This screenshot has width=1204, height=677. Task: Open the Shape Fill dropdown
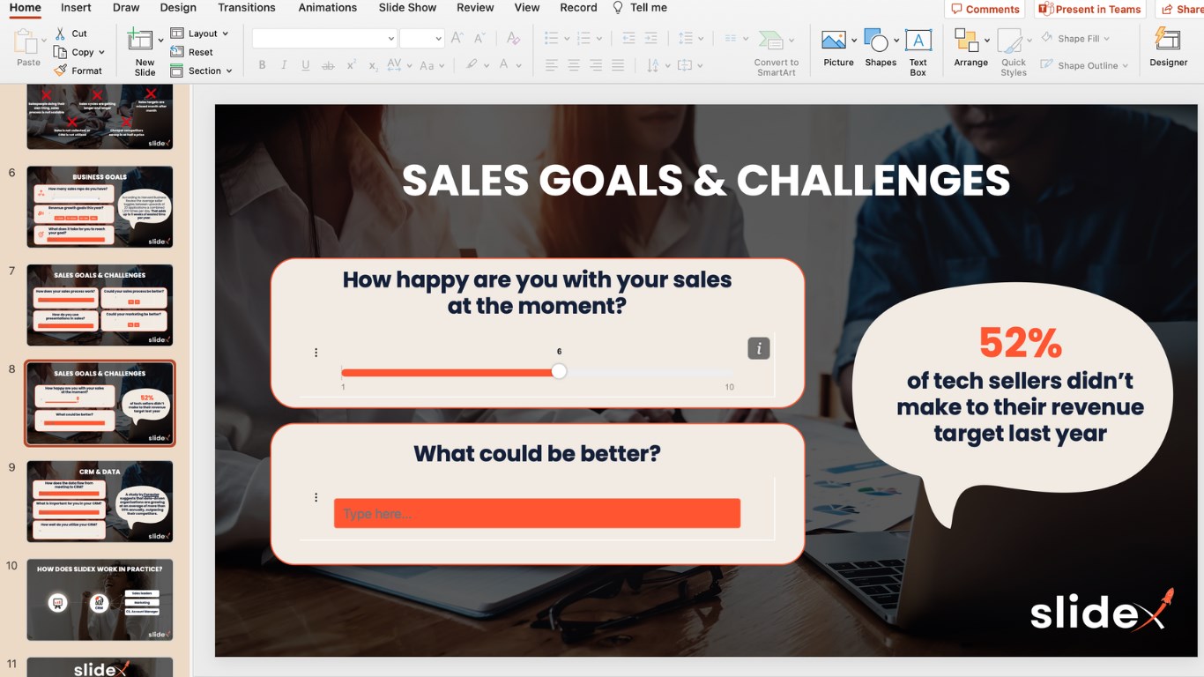[1075, 39]
